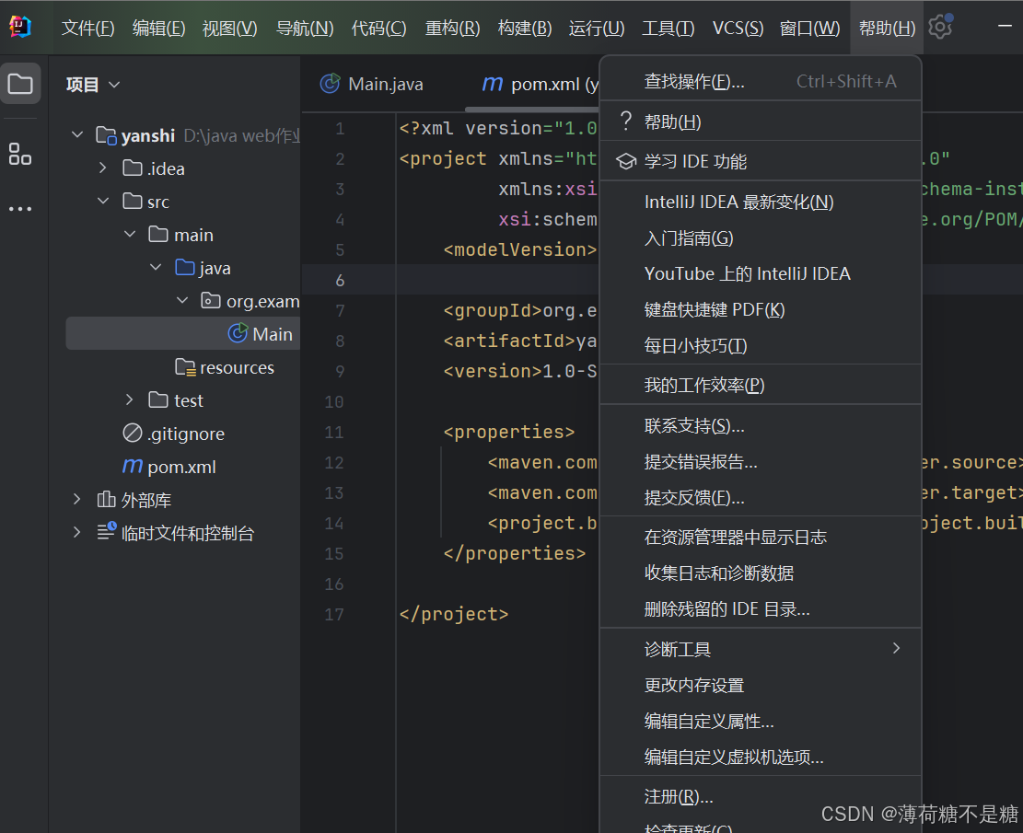Open YouTube 上的 IntelliJ IDEA entry

click(760, 274)
